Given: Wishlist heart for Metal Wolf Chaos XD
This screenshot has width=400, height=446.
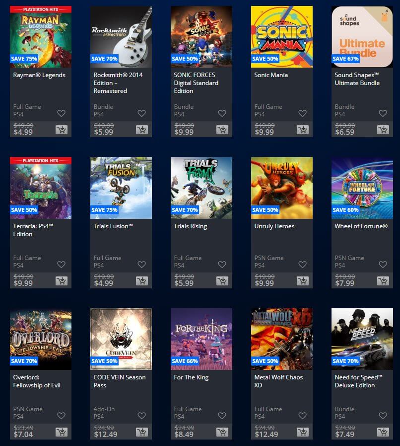Looking at the screenshot, I should [303, 416].
